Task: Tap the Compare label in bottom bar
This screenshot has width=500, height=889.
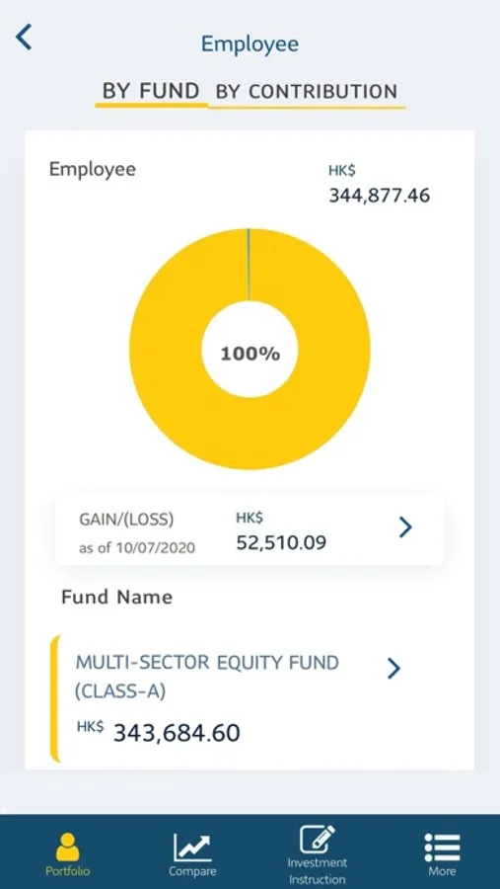Action: (192, 871)
